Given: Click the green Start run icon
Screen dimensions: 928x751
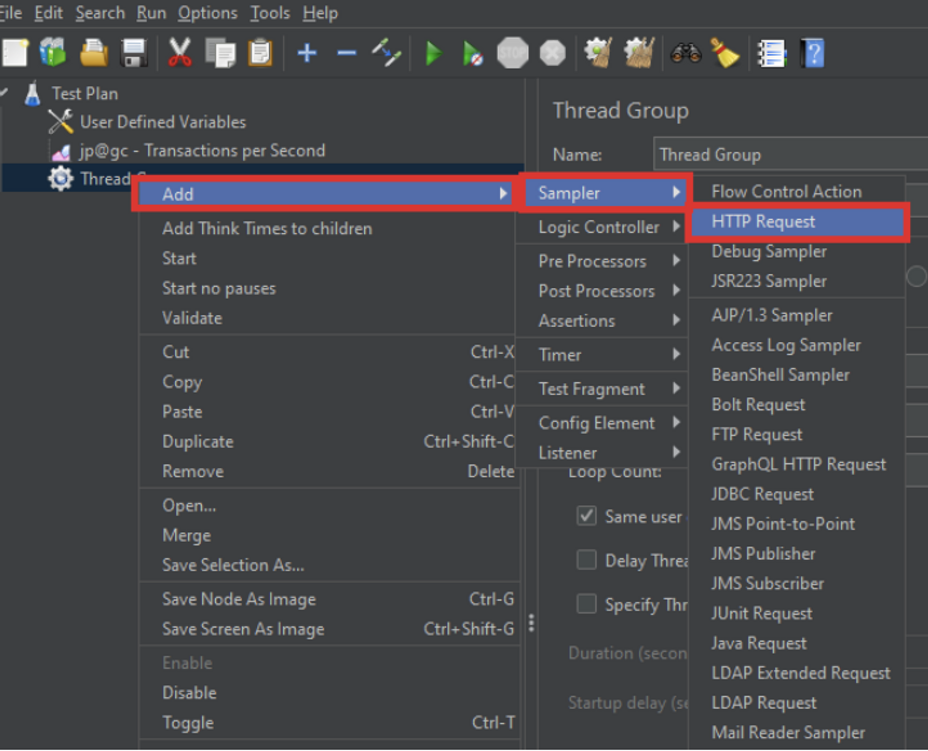Looking at the screenshot, I should [x=434, y=53].
